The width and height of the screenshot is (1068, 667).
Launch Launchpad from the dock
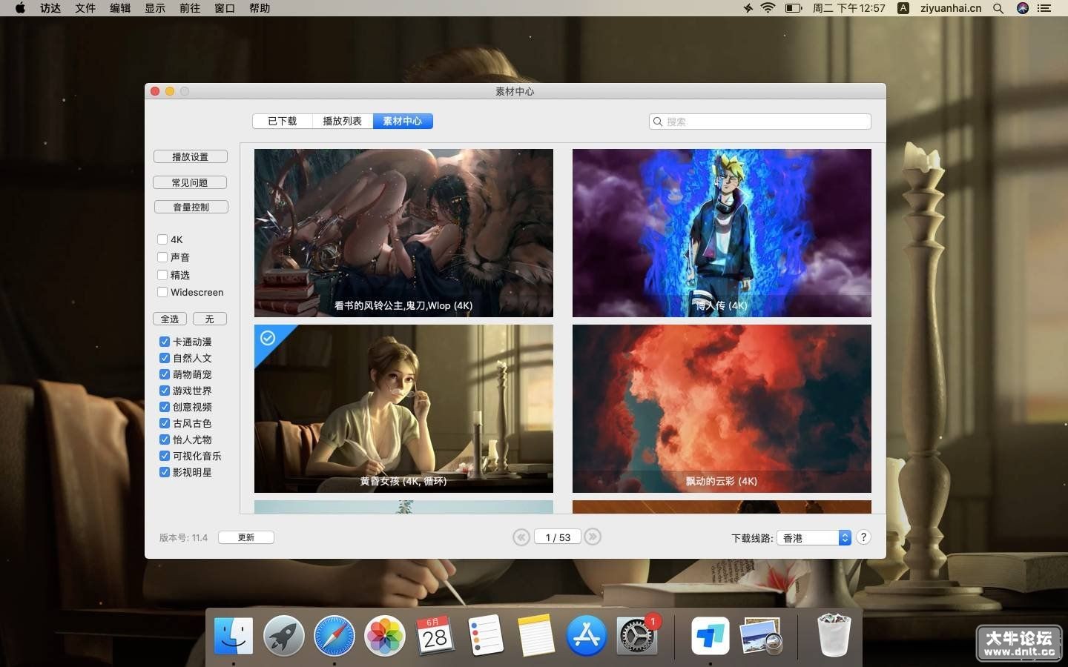(284, 636)
